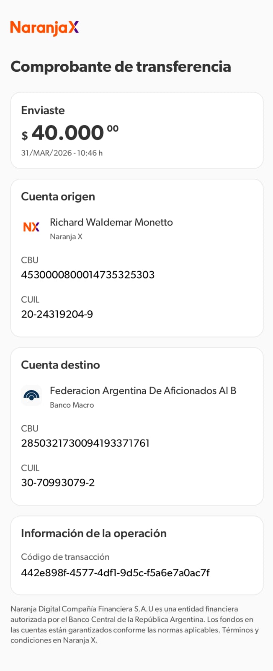Click the Cuenta origen heading
Screen dimensions: 273x671
click(x=58, y=197)
